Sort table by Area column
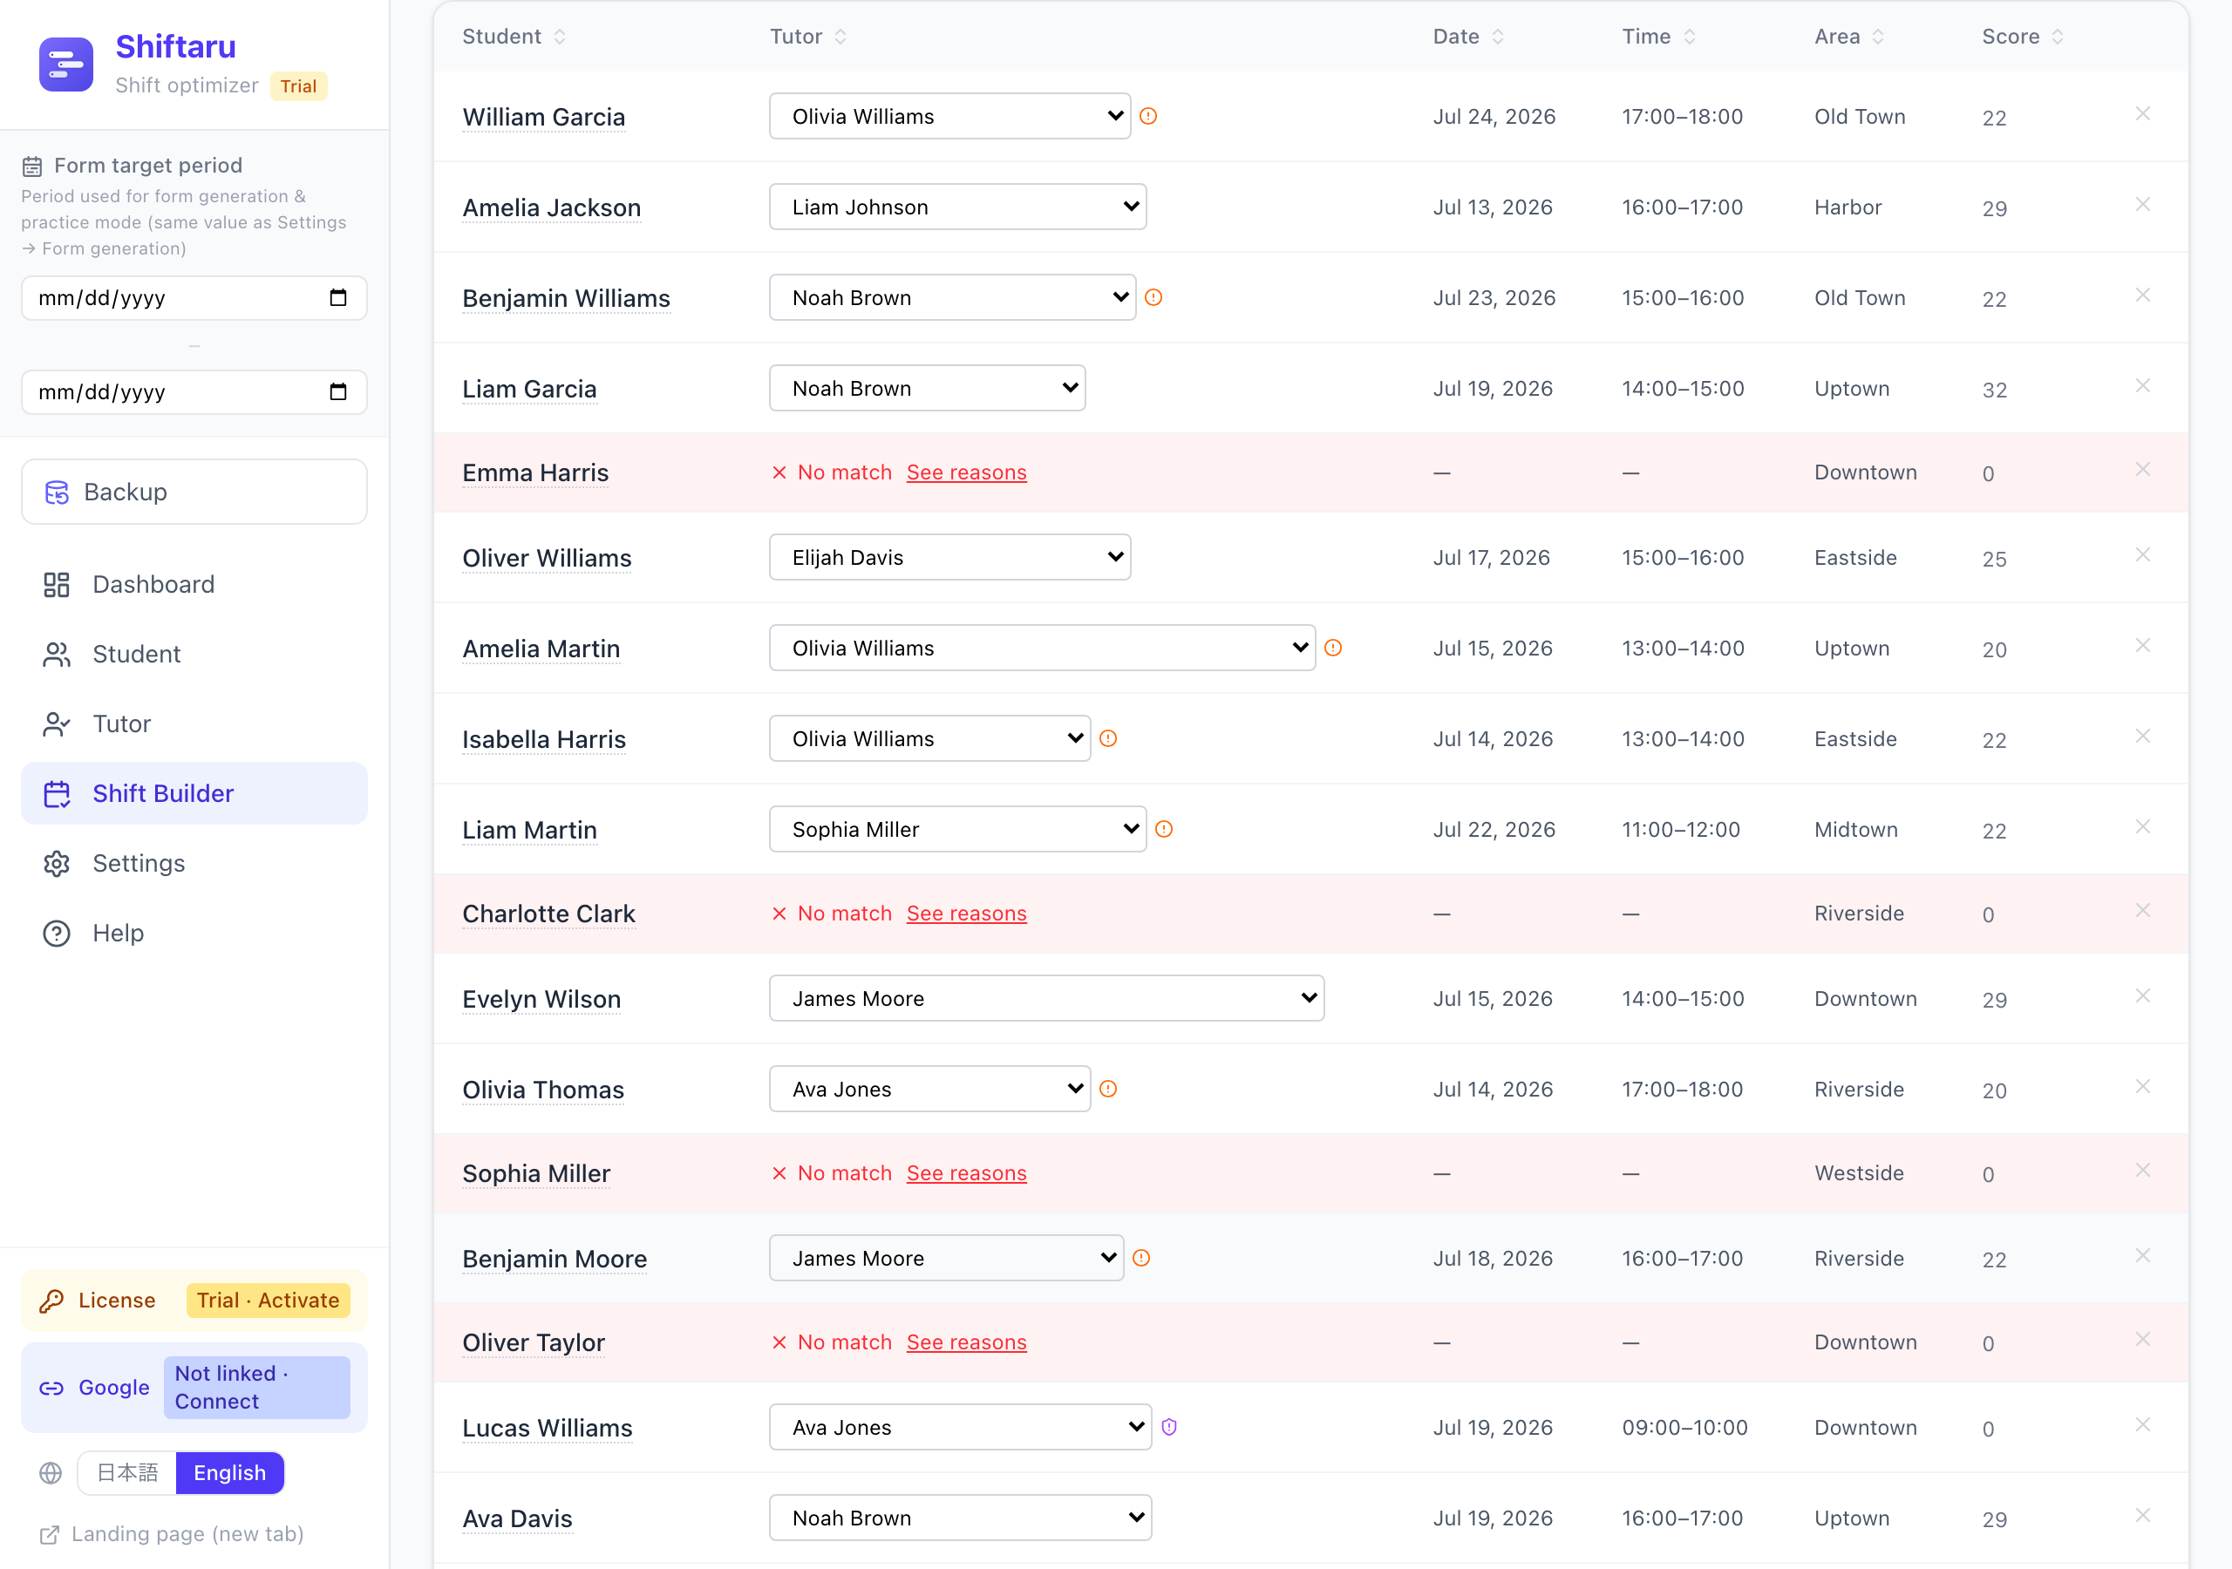 coord(1849,36)
